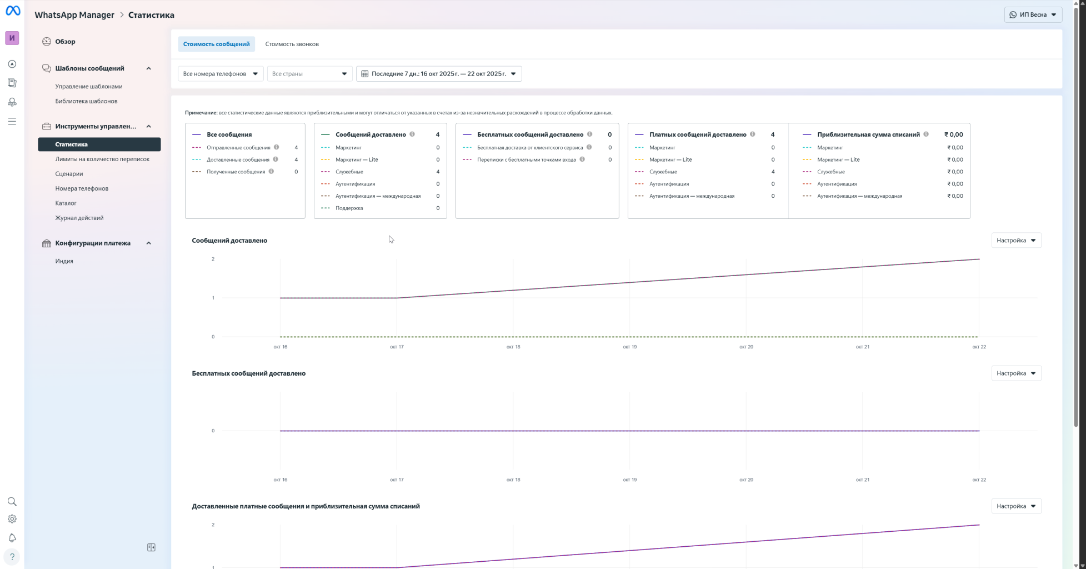
Task: Go to Управление шаблонами
Action: (88, 87)
